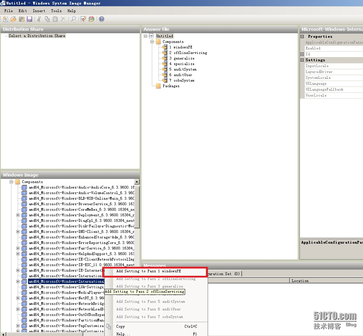Click the Copy toolbar icon
363x336 pixels.
click(47, 19)
